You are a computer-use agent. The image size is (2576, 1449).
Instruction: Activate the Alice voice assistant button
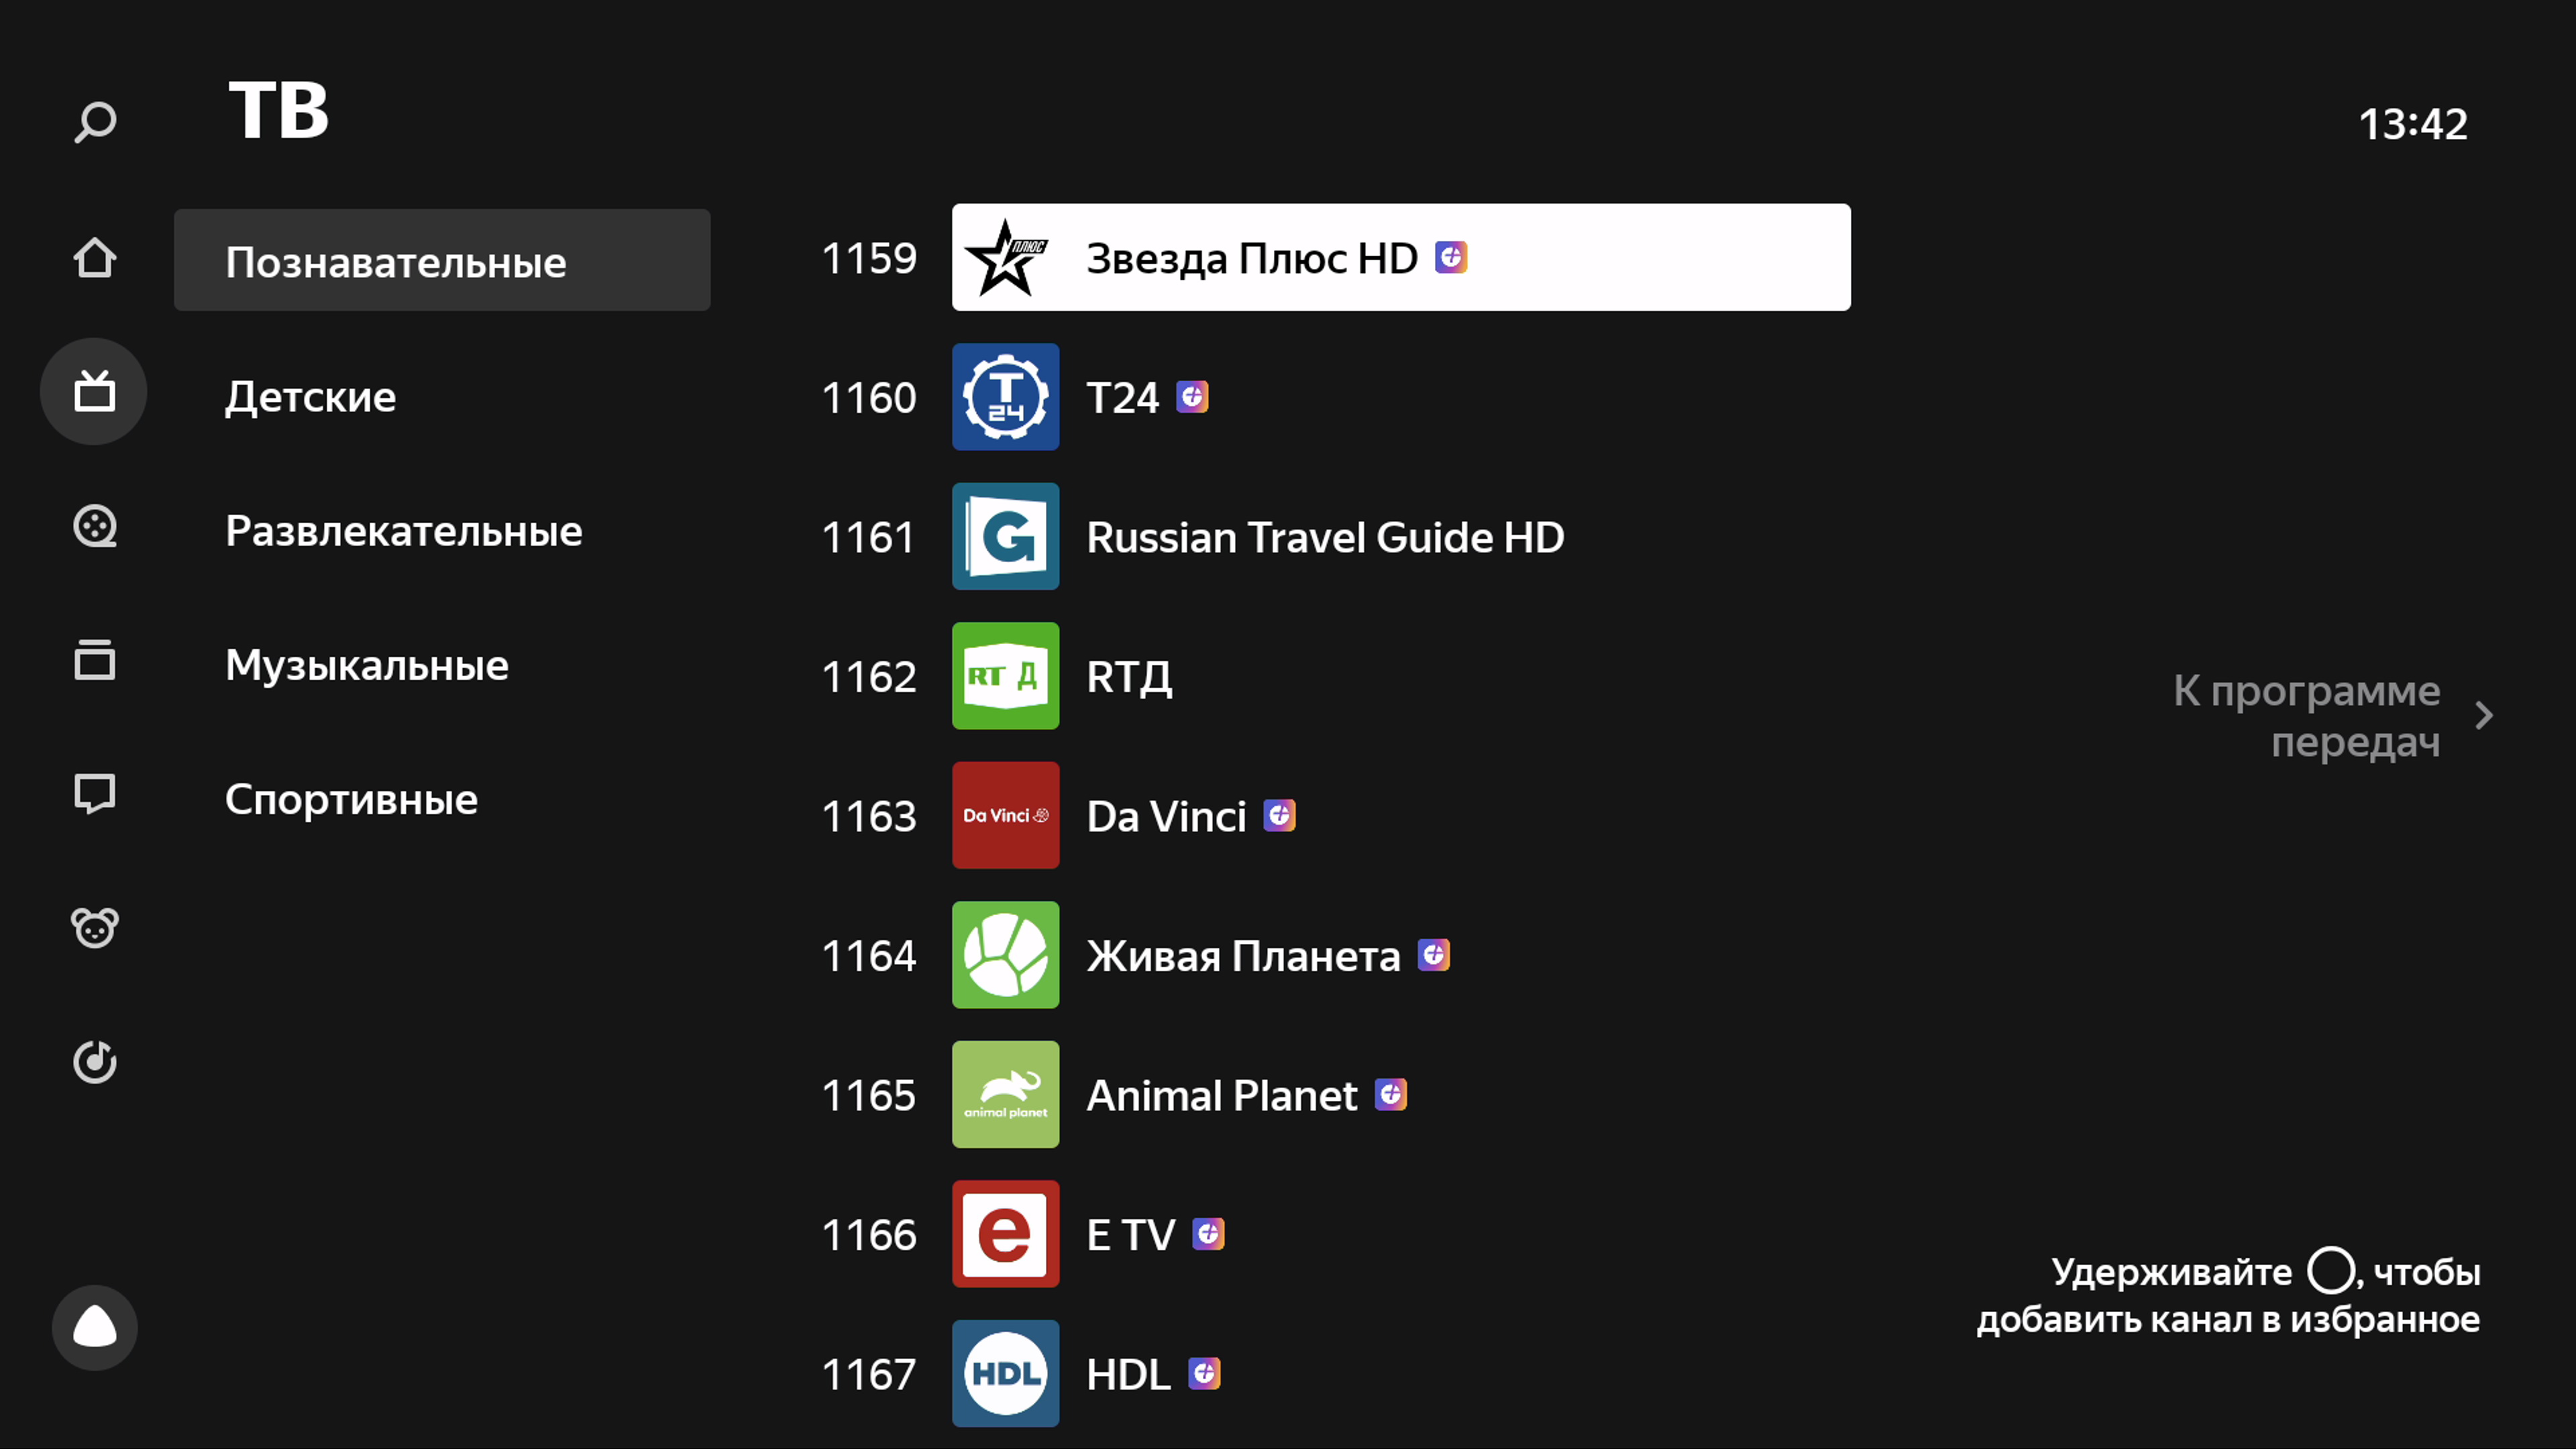(95, 1327)
